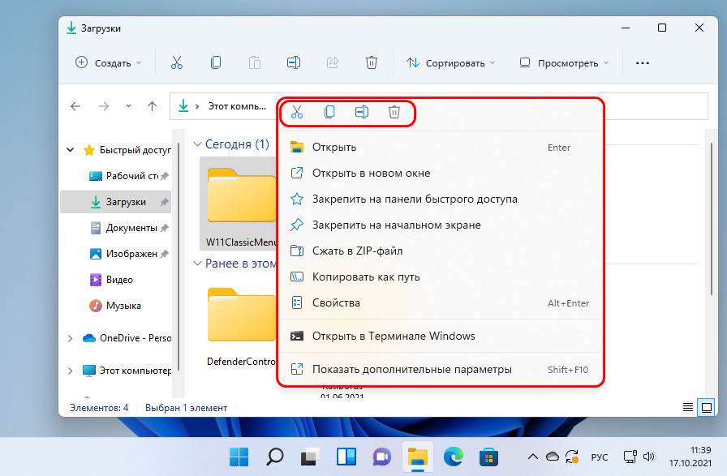The width and height of the screenshot is (727, 476).
Task: Click the Delete trash icon in context menu
Action: point(394,112)
